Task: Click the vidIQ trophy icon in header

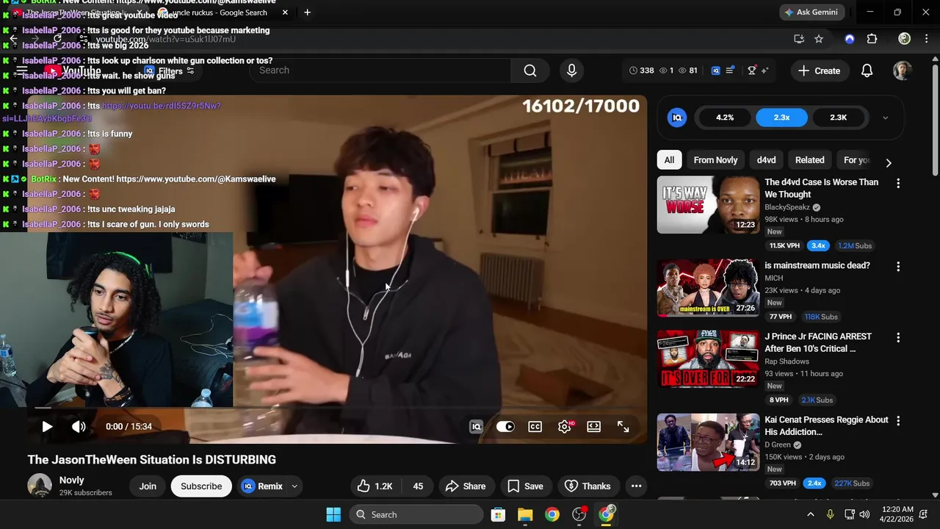Action: pos(752,71)
